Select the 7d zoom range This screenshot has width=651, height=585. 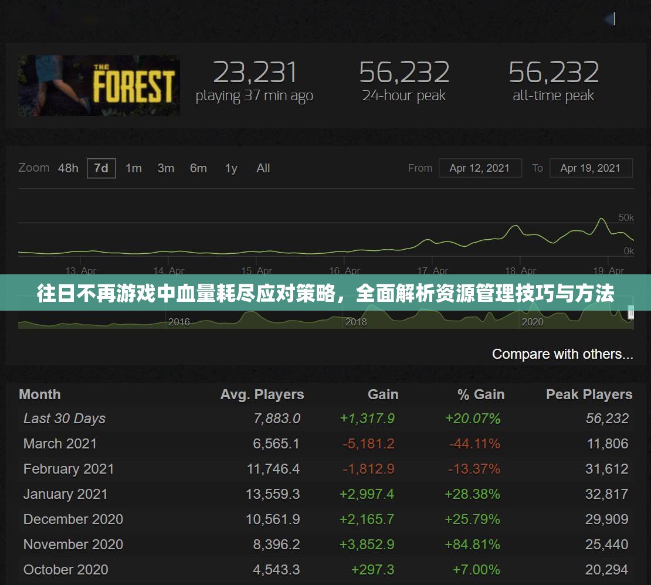pyautogui.click(x=101, y=168)
